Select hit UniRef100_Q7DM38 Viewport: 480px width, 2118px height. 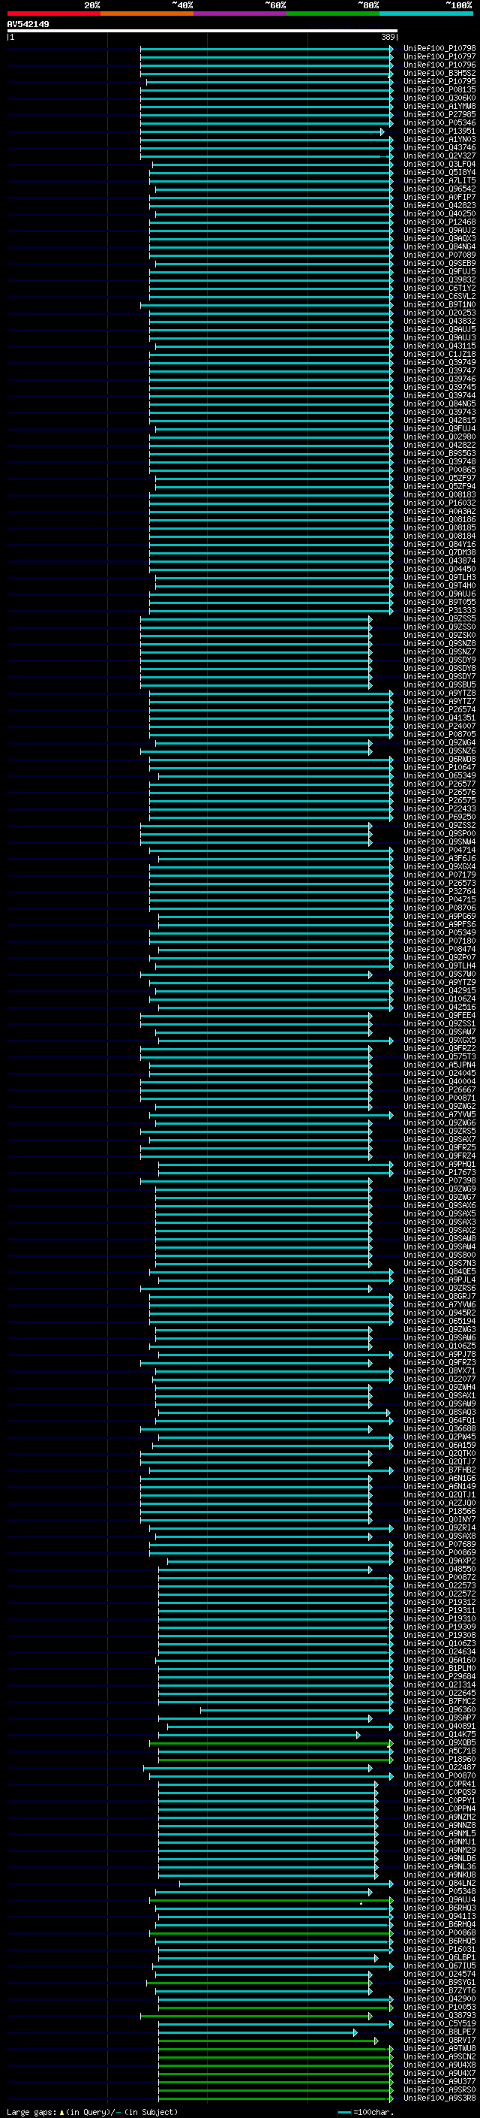point(439,552)
